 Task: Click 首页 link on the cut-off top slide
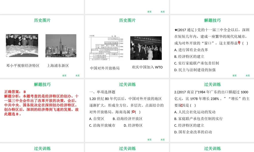pyautogui.click(x=149, y=12)
